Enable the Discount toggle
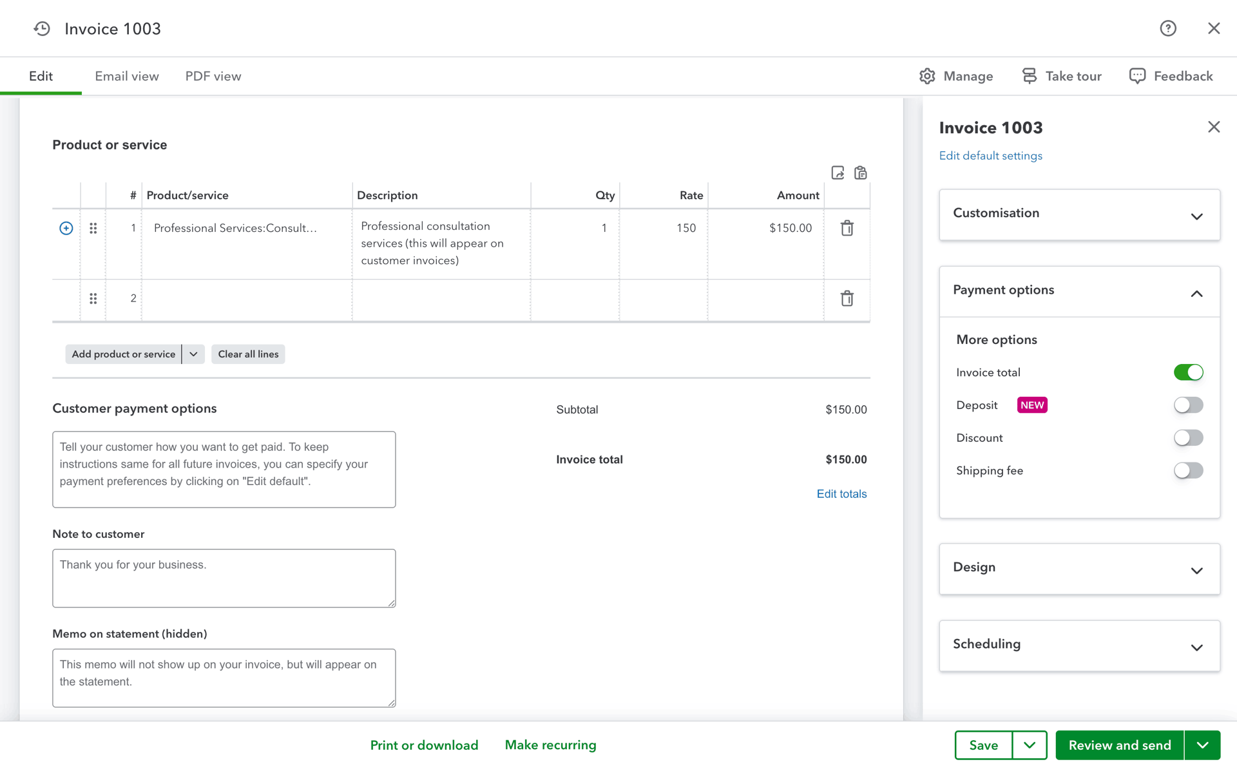The image size is (1237, 773). 1188,438
